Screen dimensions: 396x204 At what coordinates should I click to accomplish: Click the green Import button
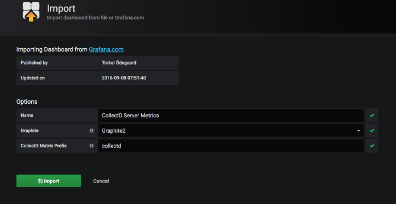49,181
